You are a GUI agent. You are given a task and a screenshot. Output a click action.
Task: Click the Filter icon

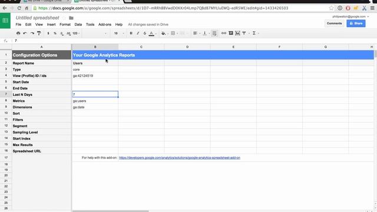click(244, 33)
